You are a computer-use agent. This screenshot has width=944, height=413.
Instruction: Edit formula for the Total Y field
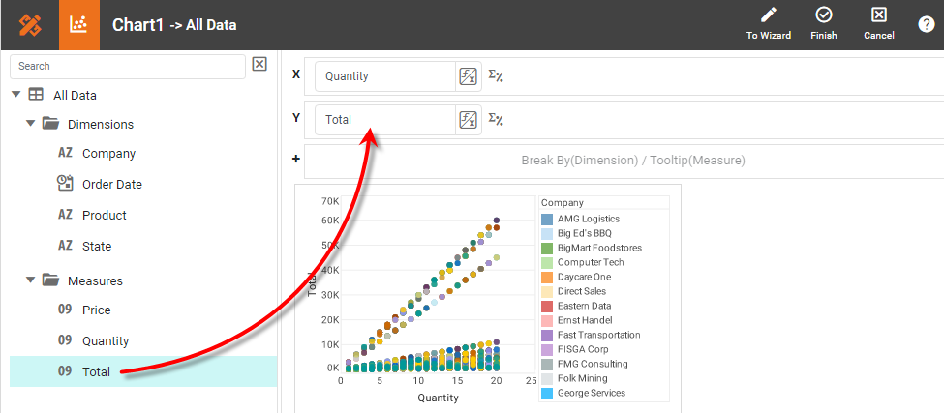(469, 120)
